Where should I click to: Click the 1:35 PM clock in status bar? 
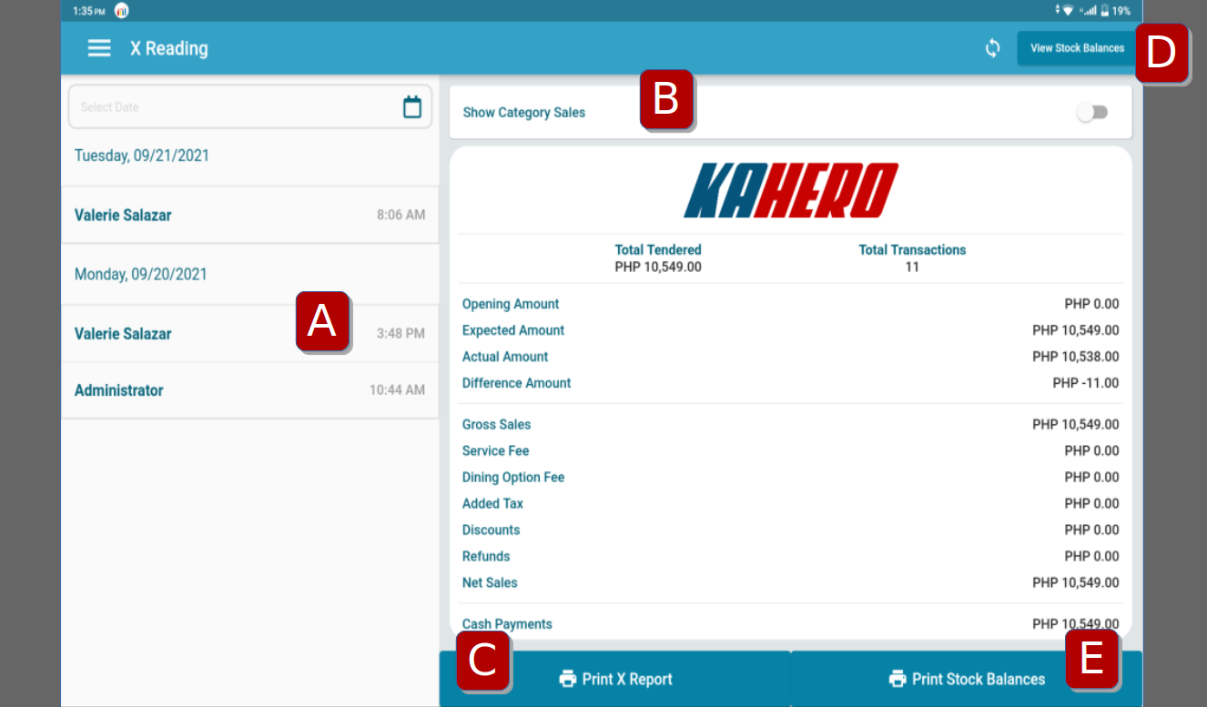(x=88, y=11)
